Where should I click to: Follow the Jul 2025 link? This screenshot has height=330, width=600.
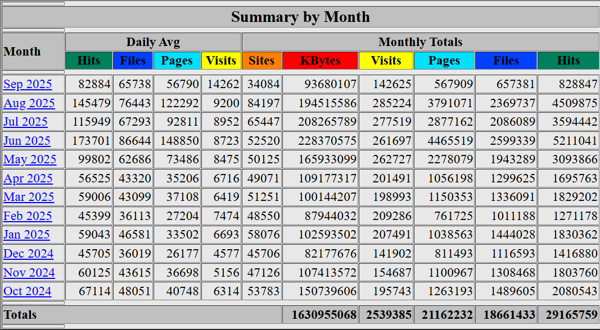coord(26,122)
